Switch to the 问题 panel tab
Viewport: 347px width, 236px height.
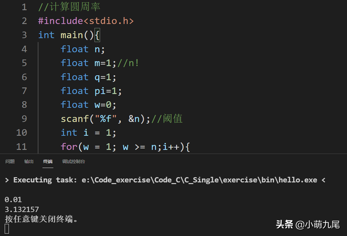10,161
